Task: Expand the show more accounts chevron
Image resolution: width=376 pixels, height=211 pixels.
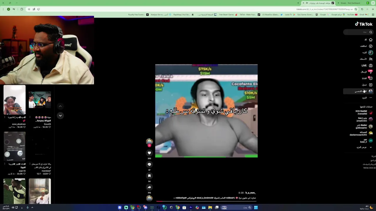Action: click(371, 147)
